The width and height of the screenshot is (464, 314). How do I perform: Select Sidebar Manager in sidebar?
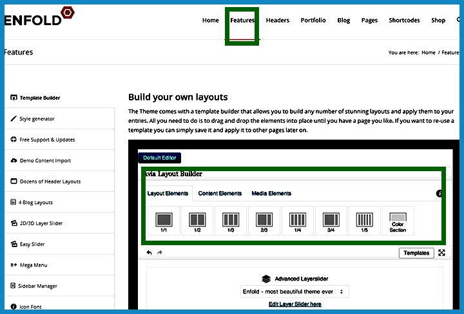tap(59, 286)
